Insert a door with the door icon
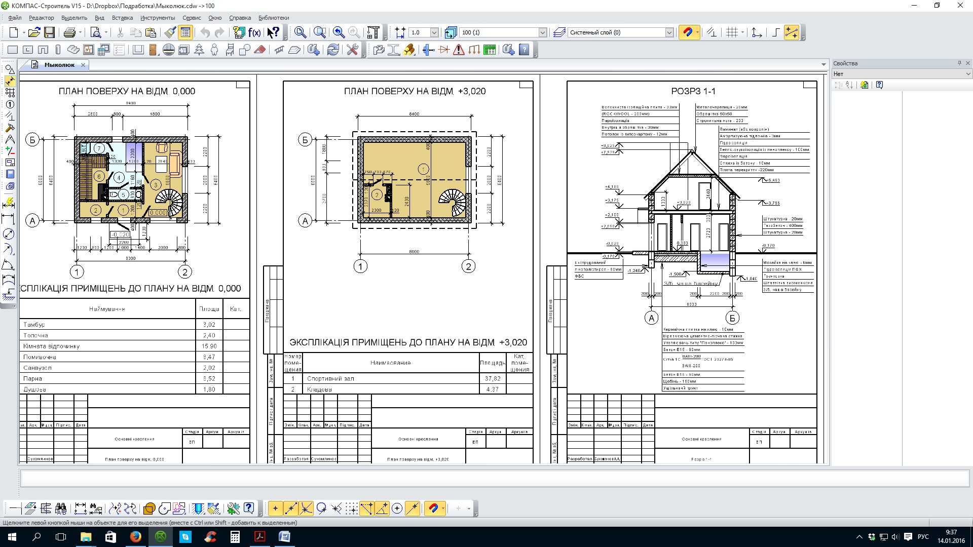The width and height of the screenshot is (973, 547). pyautogui.click(x=153, y=50)
